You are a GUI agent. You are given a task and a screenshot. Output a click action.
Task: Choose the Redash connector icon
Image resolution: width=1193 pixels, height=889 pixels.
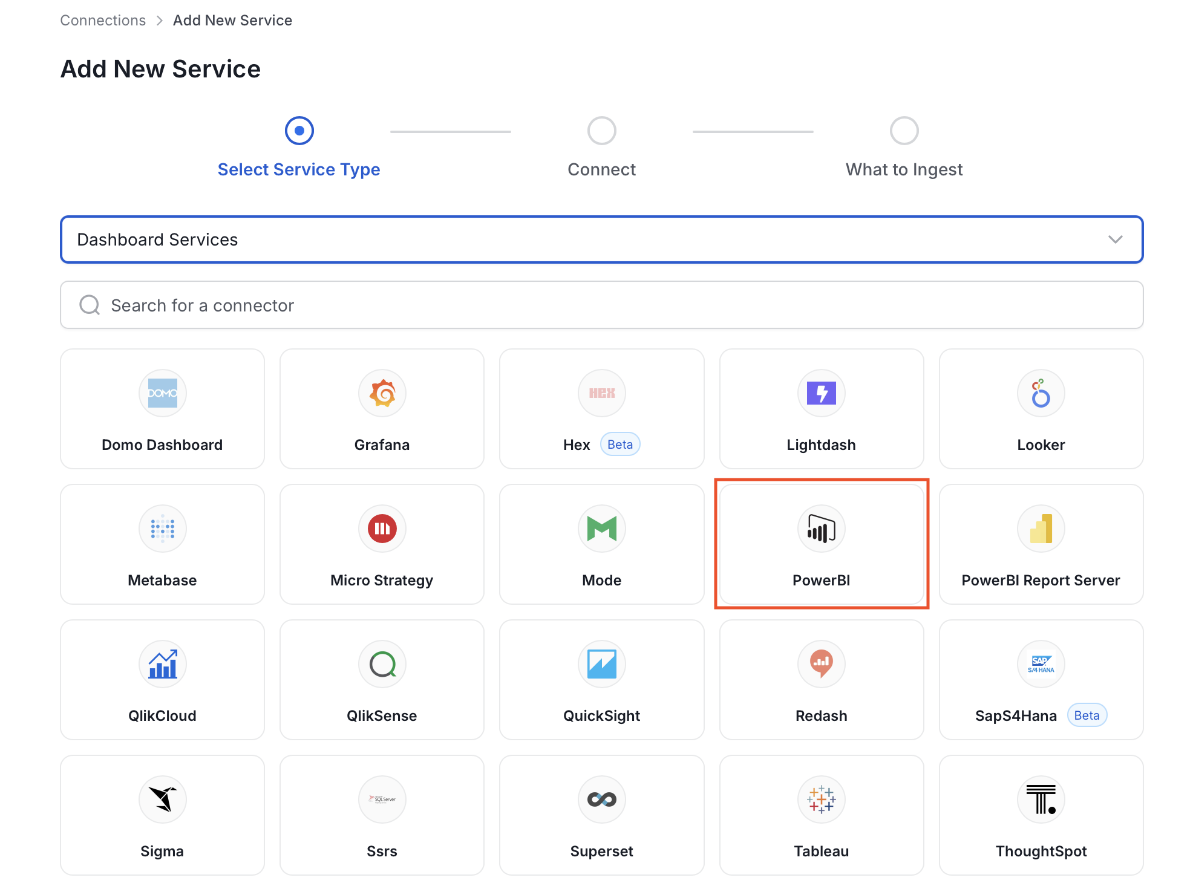pos(821,664)
